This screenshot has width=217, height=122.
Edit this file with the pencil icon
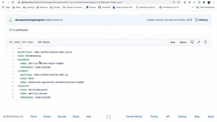tap(199, 42)
